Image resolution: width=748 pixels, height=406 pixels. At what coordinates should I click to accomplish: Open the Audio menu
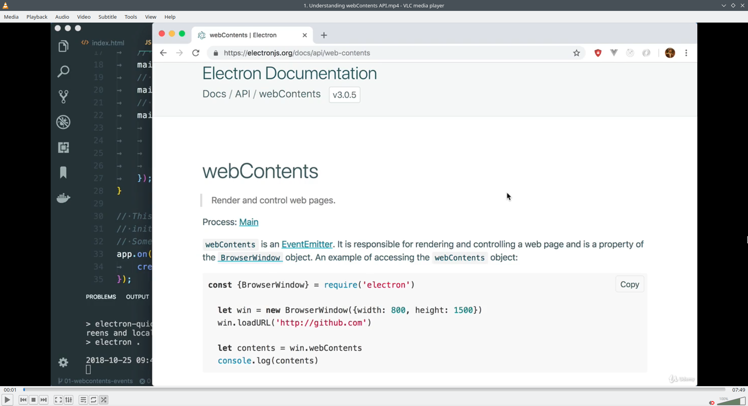click(62, 17)
